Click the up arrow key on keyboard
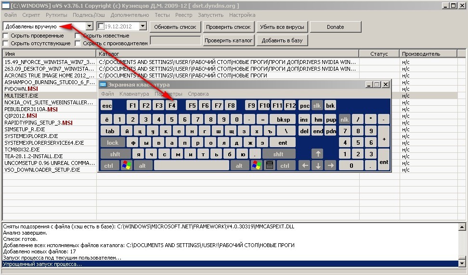The image size is (468, 275). [x=318, y=154]
